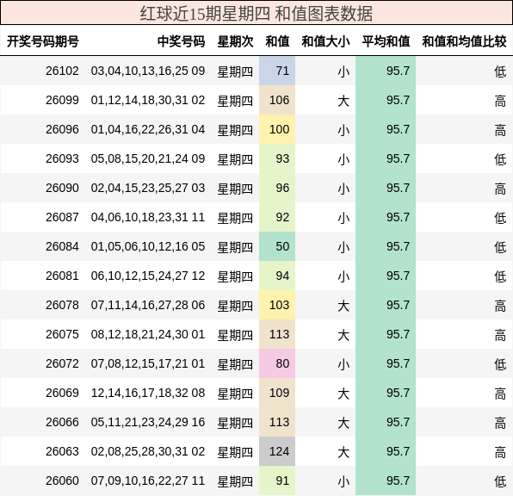This screenshot has height=496, width=513.
Task: Click the 中奖号码 column header
Action: 182,41
